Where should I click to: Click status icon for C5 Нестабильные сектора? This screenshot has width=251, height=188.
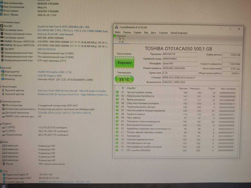117,143
